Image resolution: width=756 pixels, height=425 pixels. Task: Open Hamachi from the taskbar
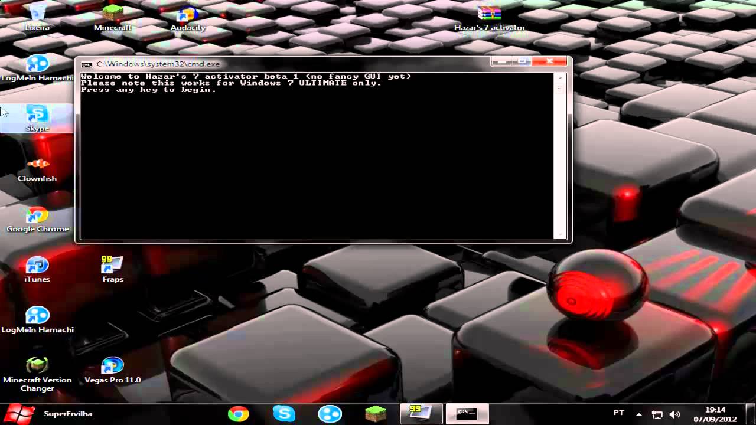[330, 414]
